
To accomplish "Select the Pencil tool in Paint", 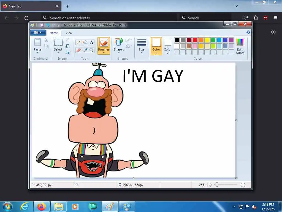I will pyautogui.click(x=78, y=42).
